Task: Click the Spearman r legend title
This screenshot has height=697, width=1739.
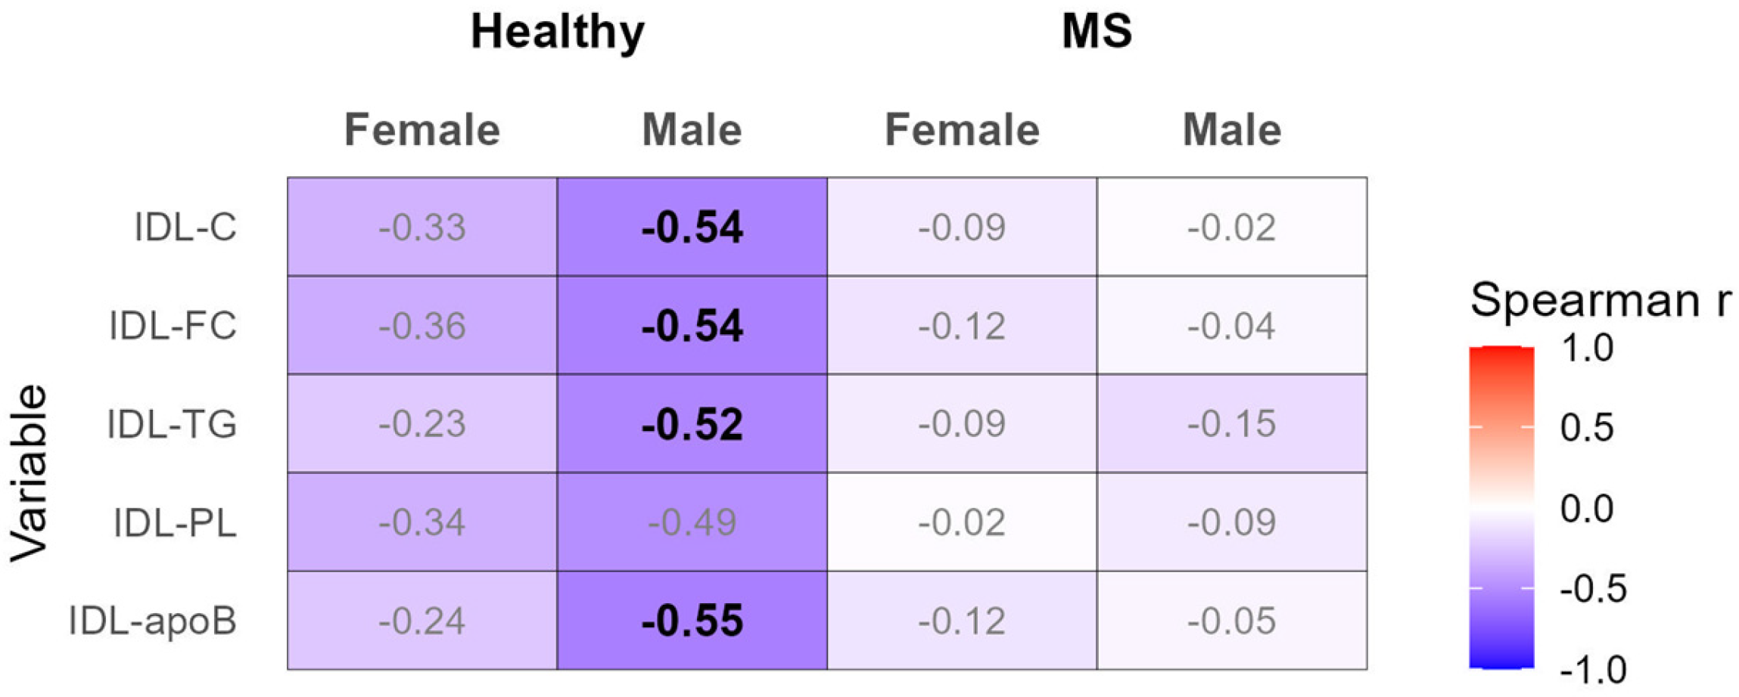Action: pyautogui.click(x=1600, y=300)
